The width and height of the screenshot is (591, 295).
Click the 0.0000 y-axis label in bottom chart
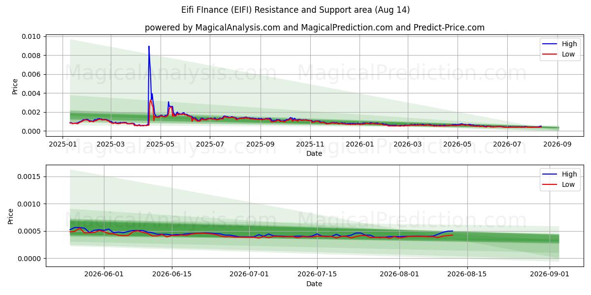[30, 259]
